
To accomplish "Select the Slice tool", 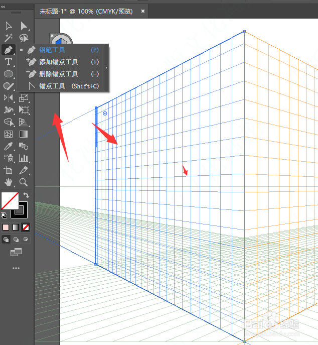I will coord(24,170).
